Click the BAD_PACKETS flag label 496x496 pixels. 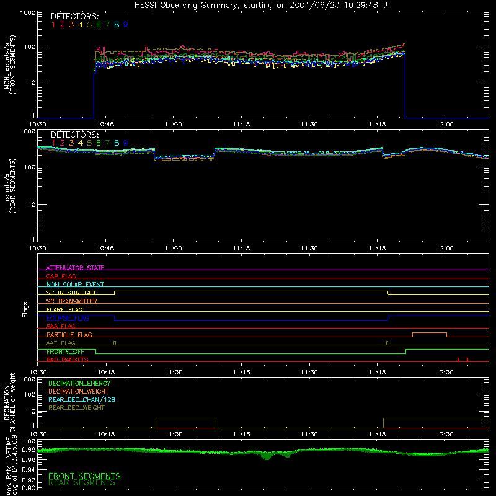pyautogui.click(x=68, y=360)
